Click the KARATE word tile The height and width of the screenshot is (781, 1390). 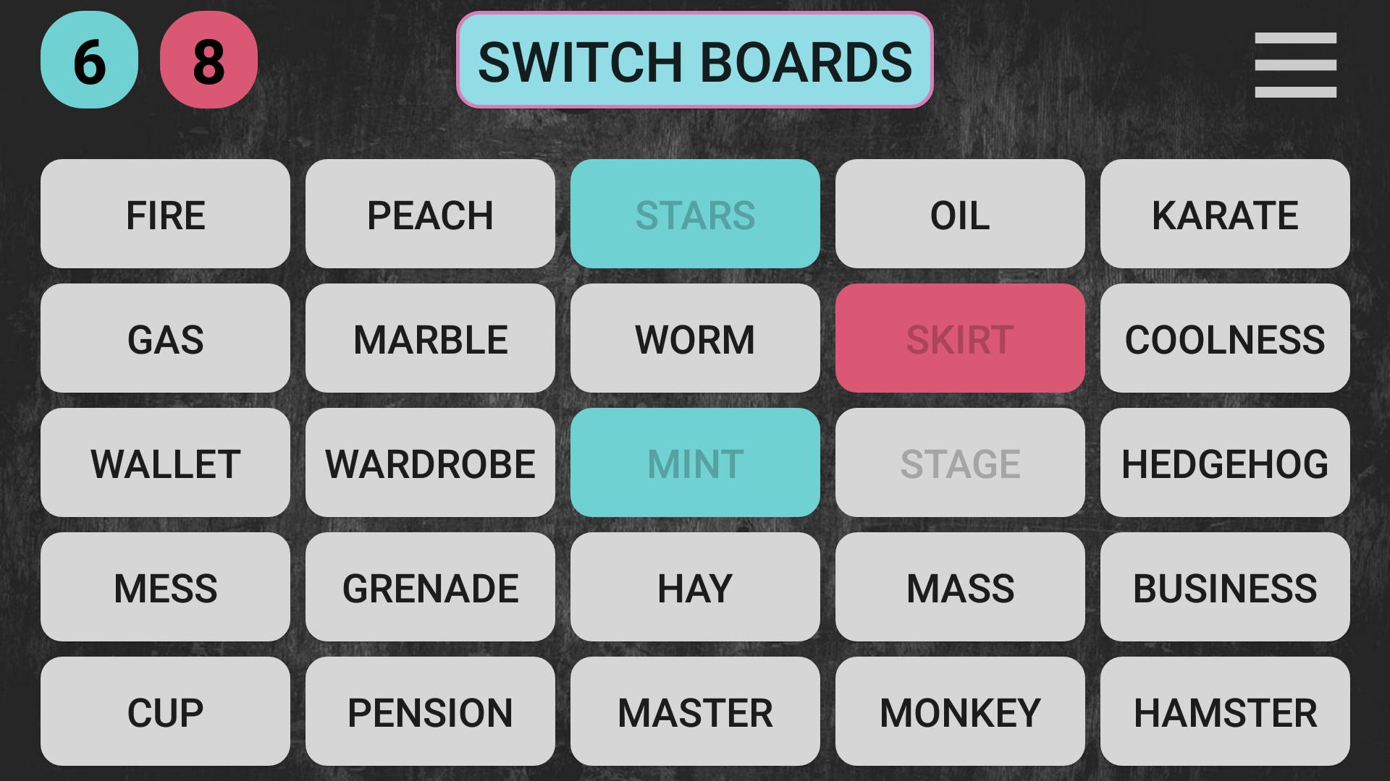pyautogui.click(x=1225, y=213)
